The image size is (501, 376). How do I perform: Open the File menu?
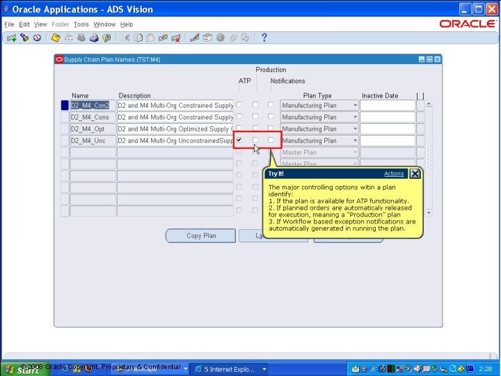(x=9, y=24)
